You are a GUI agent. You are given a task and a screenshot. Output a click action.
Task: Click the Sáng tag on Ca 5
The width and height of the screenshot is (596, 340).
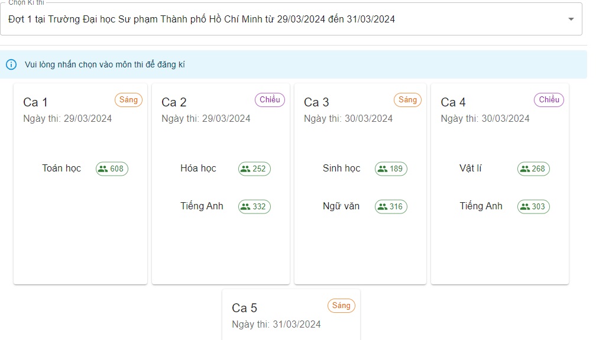tap(341, 306)
